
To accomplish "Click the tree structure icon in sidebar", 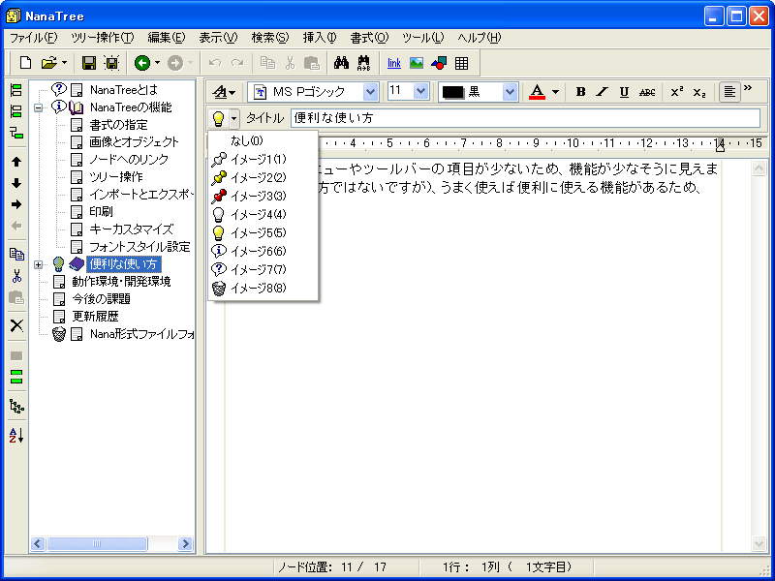I will click(x=16, y=407).
